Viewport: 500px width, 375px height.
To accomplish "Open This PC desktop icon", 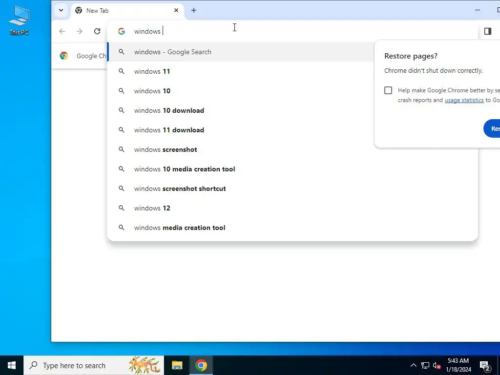I will point(19,20).
